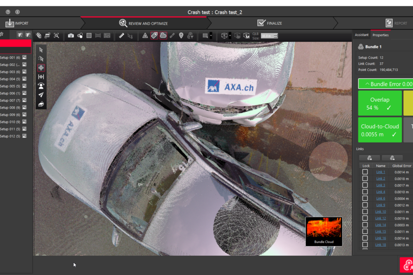Viewport: 413px width, 275px height.
Task: Open the box/clipping tool at the bottom of the tool strip
Action: coord(41,104)
